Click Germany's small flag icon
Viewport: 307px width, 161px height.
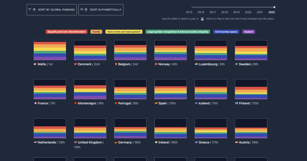[116, 142]
